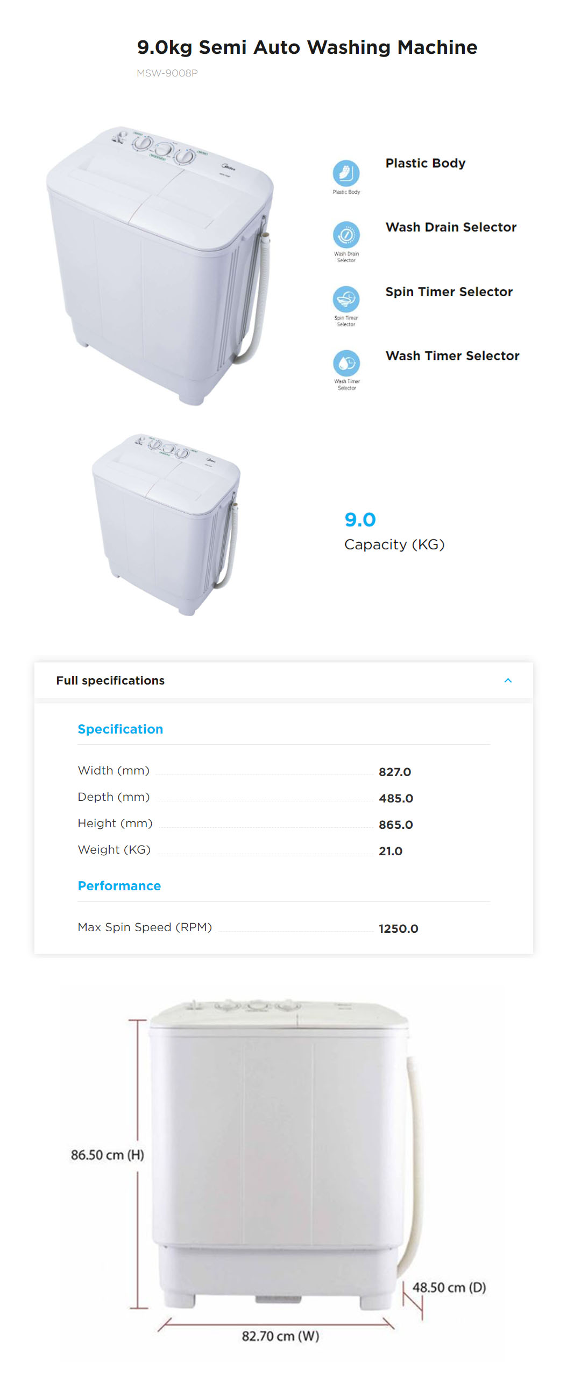Click the Spin Timer Selector title text
Viewport: 581px width, 1396px height.
point(448,291)
